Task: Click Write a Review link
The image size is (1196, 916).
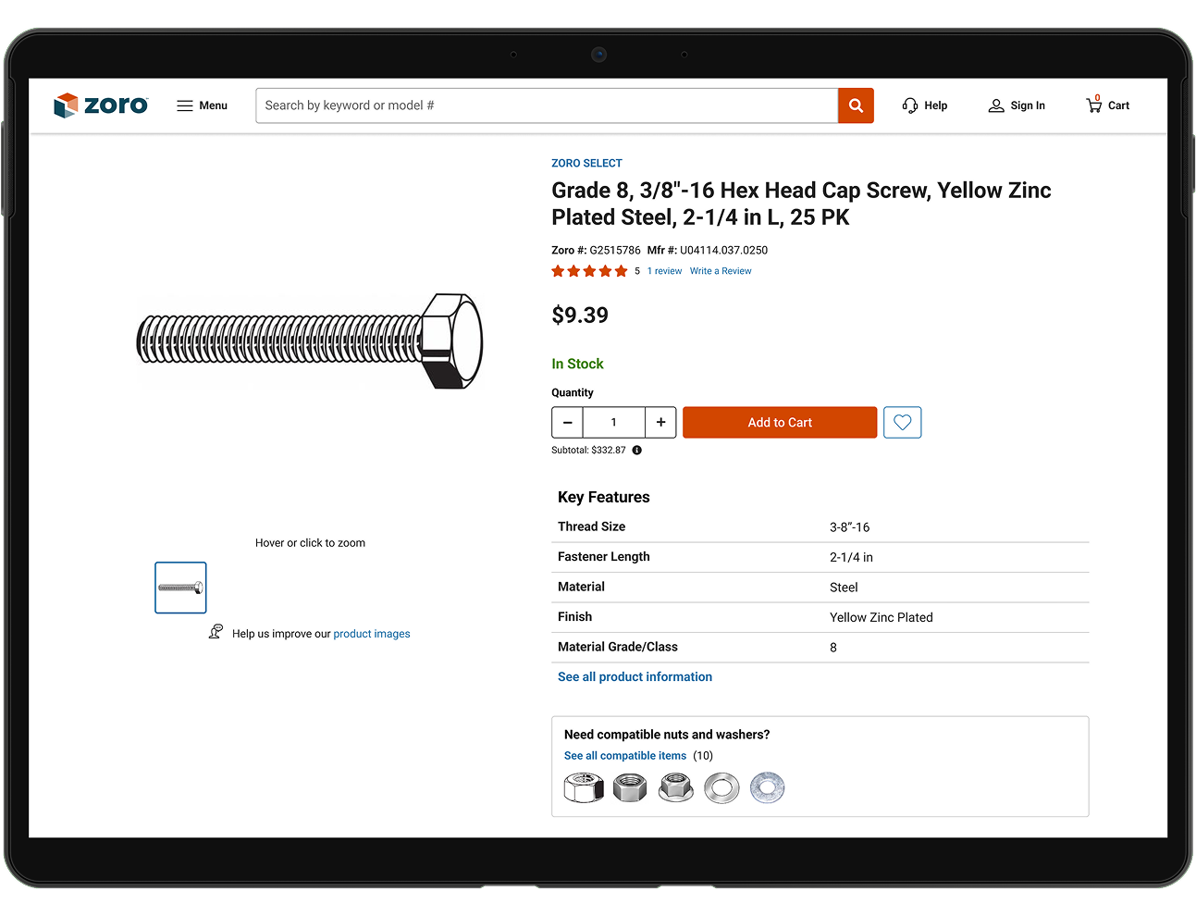Action: [x=721, y=271]
